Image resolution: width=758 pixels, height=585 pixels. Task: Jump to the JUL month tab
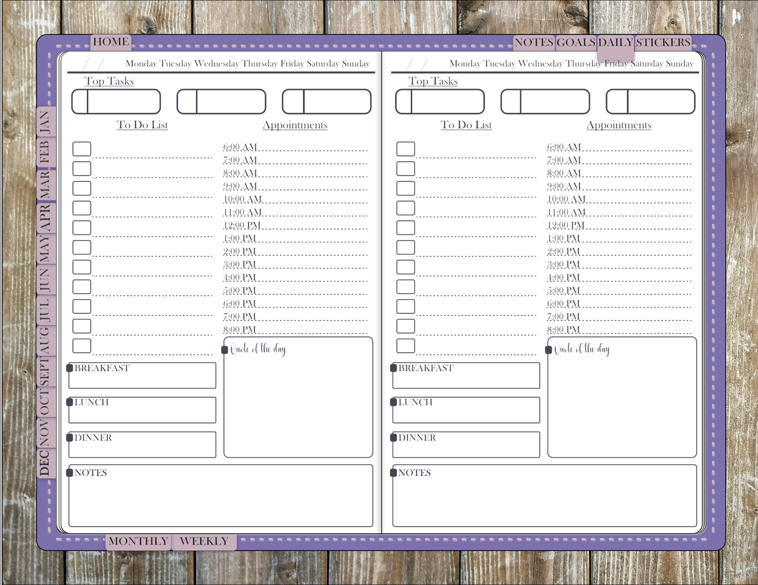[45, 310]
